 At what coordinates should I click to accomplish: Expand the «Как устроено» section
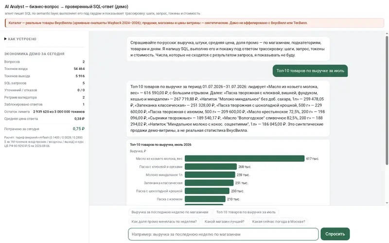click(x=20, y=39)
